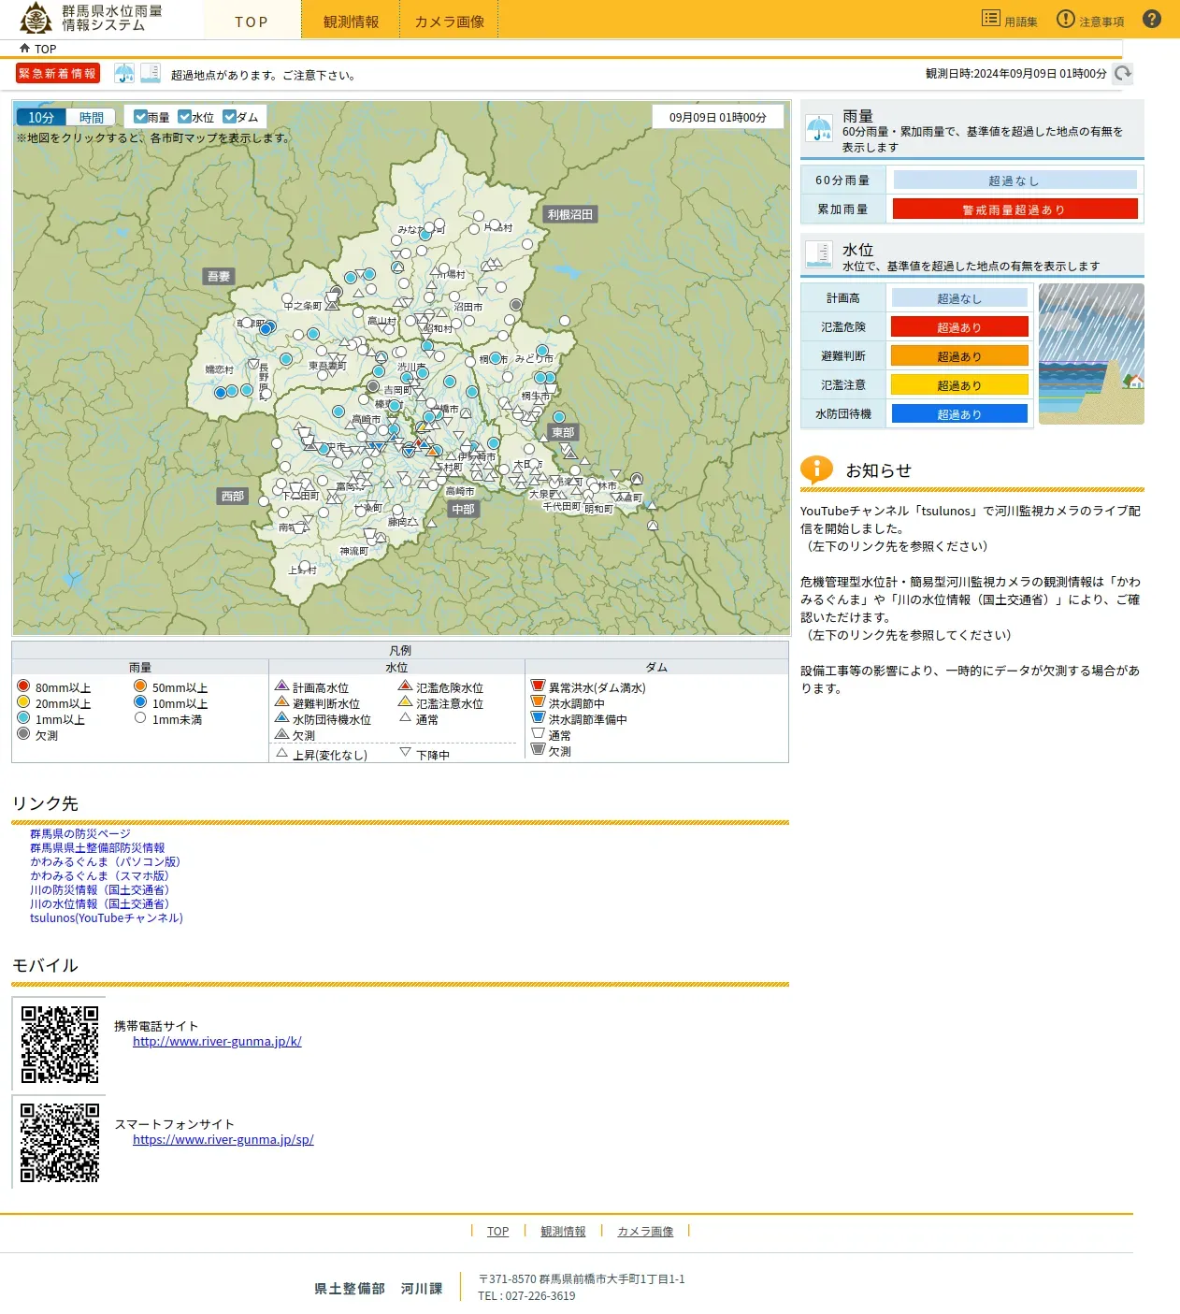
Task: Click the yellow 氾濫注意 超過あり bar
Action: point(959,384)
